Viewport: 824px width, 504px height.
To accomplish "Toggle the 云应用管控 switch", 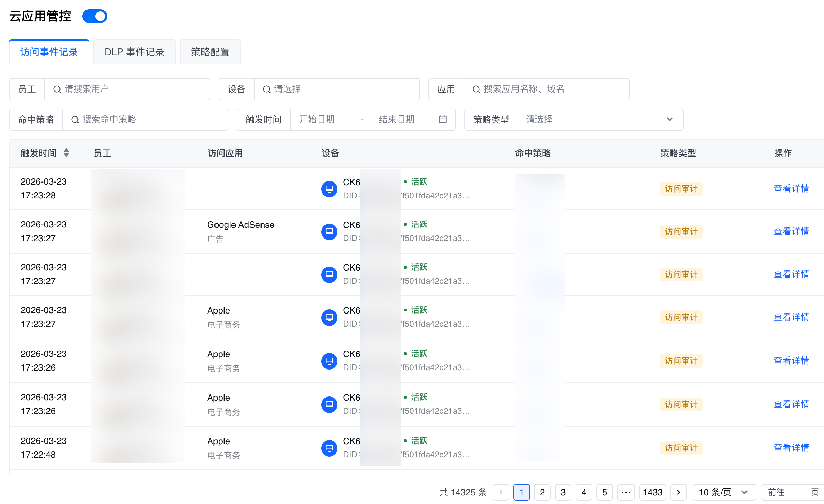I will pyautogui.click(x=94, y=16).
